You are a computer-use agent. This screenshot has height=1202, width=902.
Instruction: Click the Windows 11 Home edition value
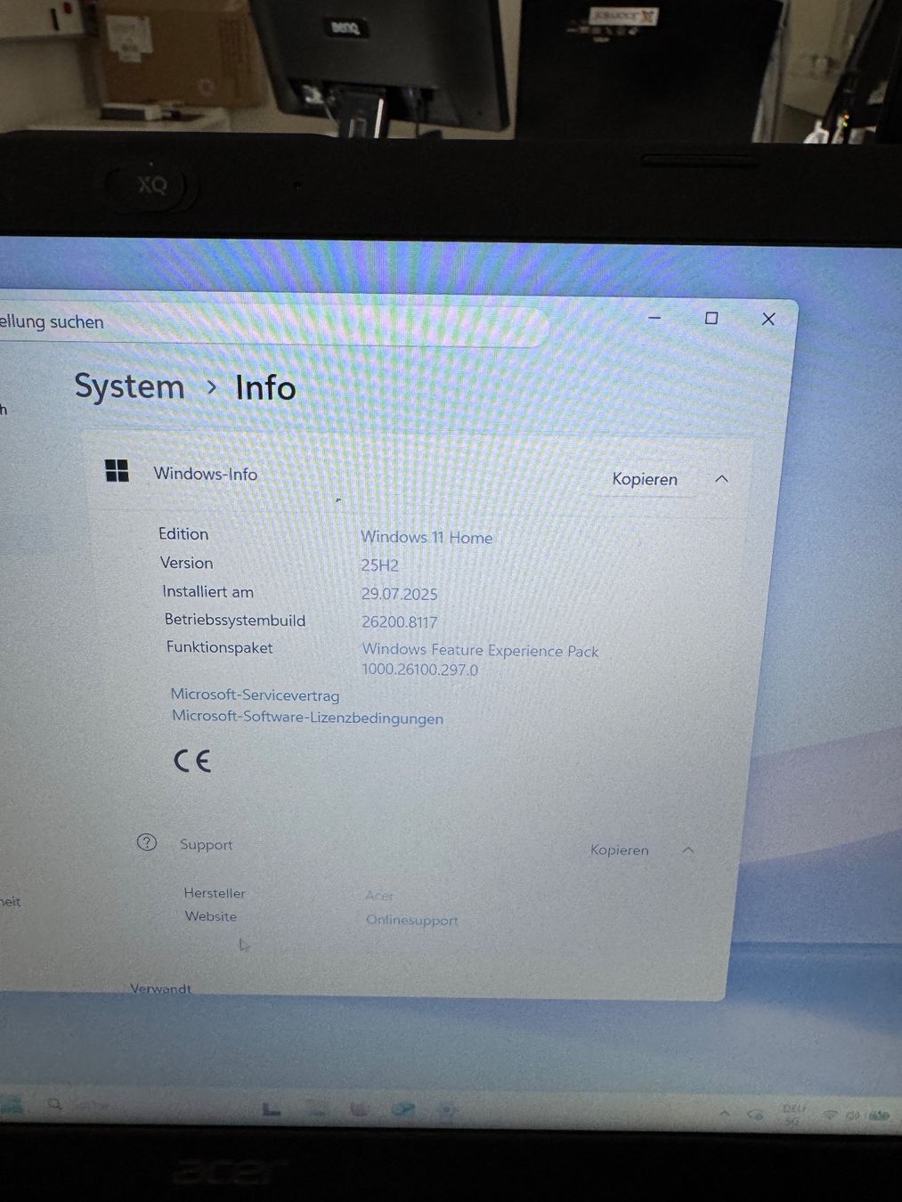pyautogui.click(x=426, y=537)
